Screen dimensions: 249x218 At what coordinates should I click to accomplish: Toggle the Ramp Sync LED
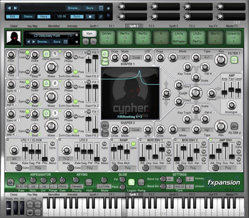(133, 144)
